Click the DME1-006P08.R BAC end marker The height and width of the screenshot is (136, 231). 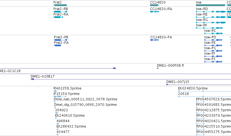pyautogui.click(x=158, y=68)
